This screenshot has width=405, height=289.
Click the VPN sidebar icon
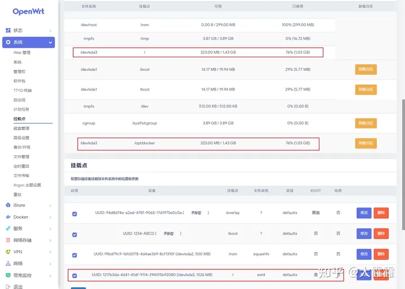coord(8,252)
